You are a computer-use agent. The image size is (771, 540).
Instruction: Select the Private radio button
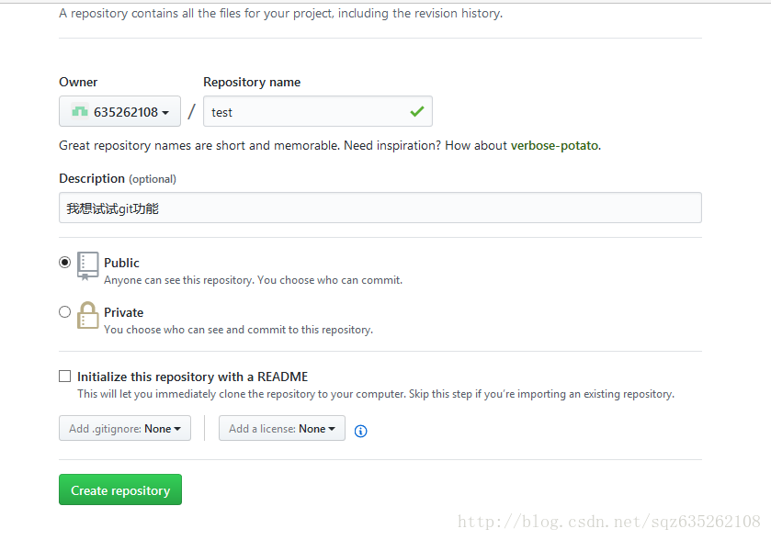coord(64,312)
